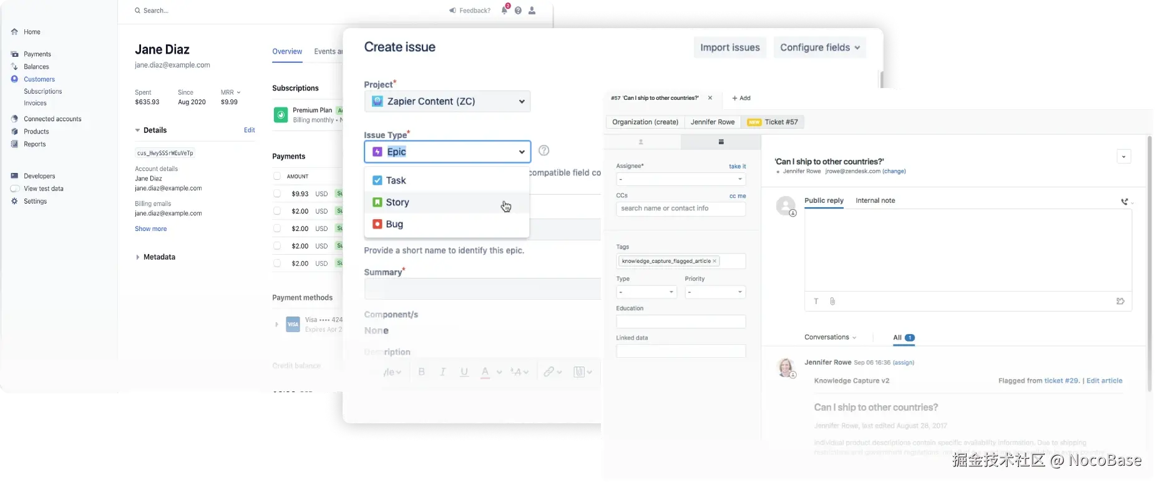Click the help question mark icon in Stripe header

(518, 11)
